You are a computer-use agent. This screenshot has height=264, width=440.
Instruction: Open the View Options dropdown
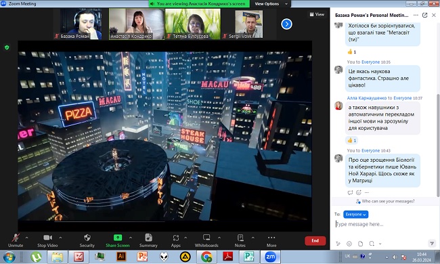pyautogui.click(x=271, y=3)
